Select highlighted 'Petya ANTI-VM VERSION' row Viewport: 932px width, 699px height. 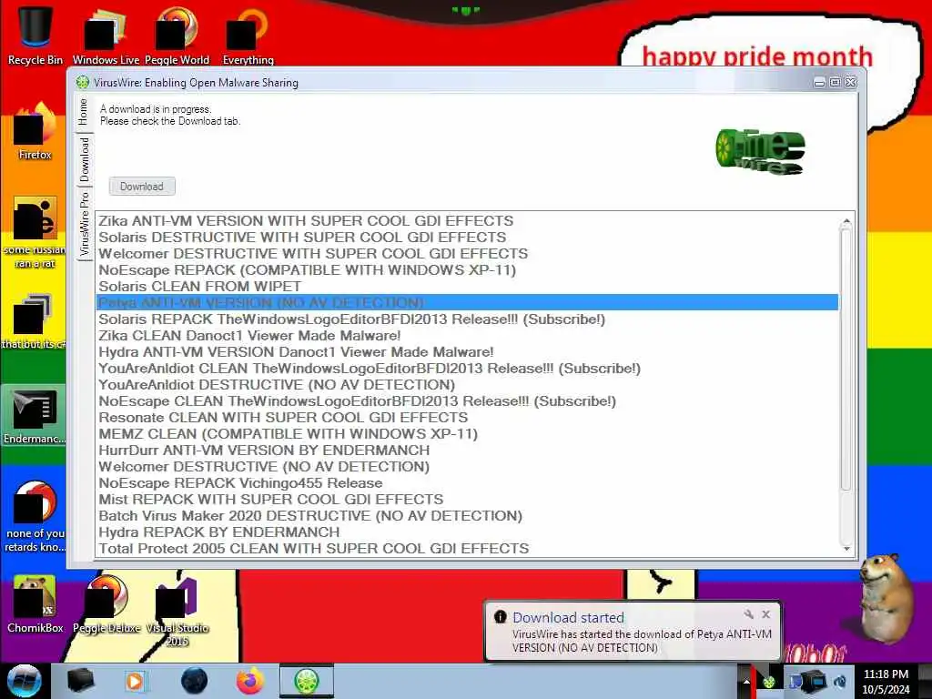pyautogui.click(x=467, y=302)
